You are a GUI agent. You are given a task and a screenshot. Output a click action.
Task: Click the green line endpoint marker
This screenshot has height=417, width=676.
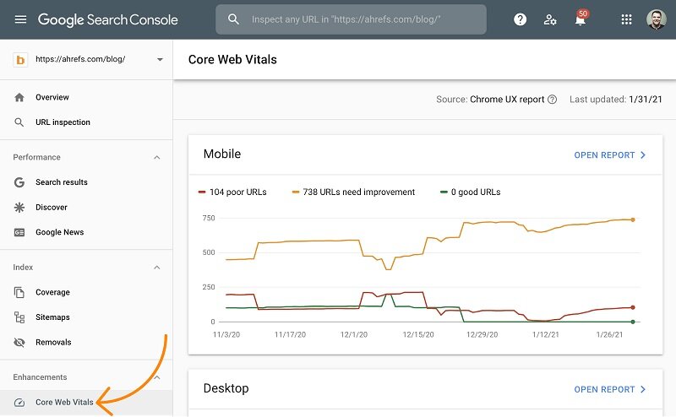[x=633, y=322]
